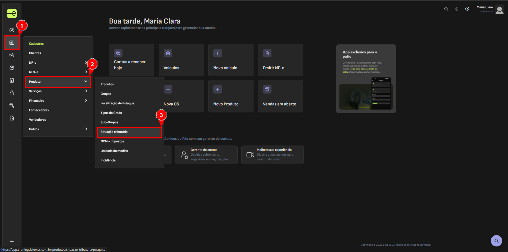
Task: Expand the Outros submenu
Action: click(x=58, y=129)
